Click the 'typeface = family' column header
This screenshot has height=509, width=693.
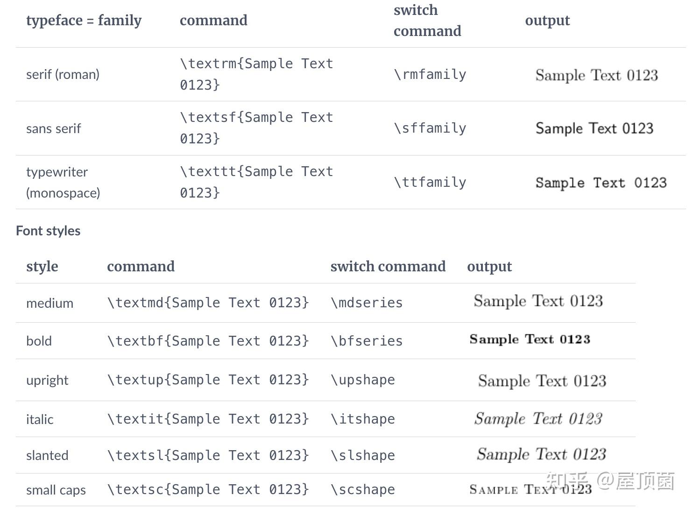84,21
